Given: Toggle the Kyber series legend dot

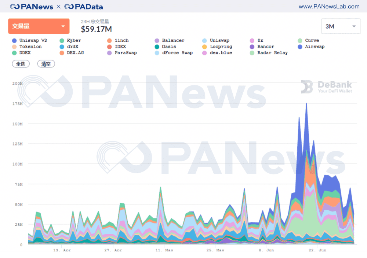Looking at the screenshot, I should [x=62, y=41].
